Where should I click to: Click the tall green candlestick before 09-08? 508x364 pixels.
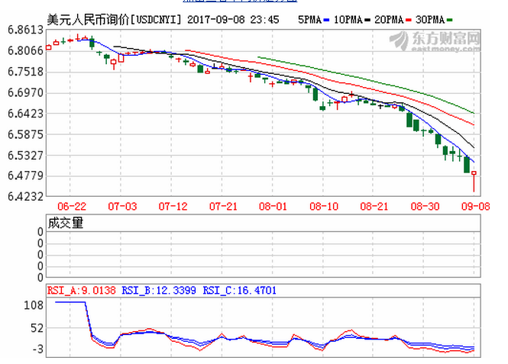467,164
